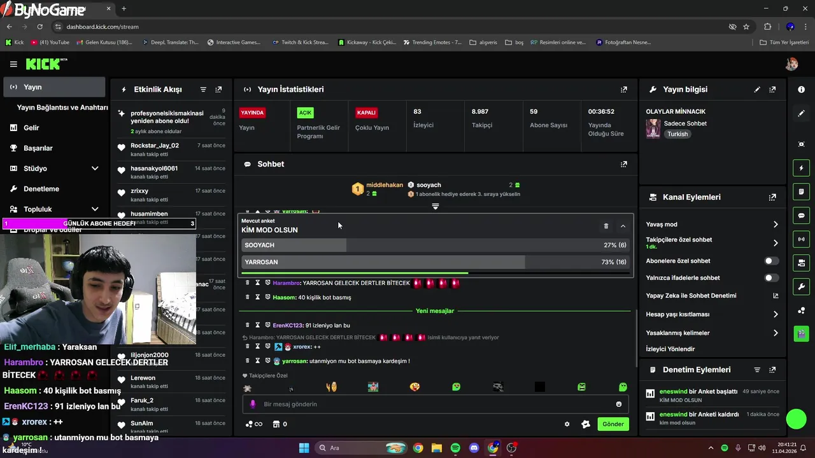This screenshot has height=458, width=815.
Task: Filter the Etkinlik Akışı feed
Action: [203, 90]
